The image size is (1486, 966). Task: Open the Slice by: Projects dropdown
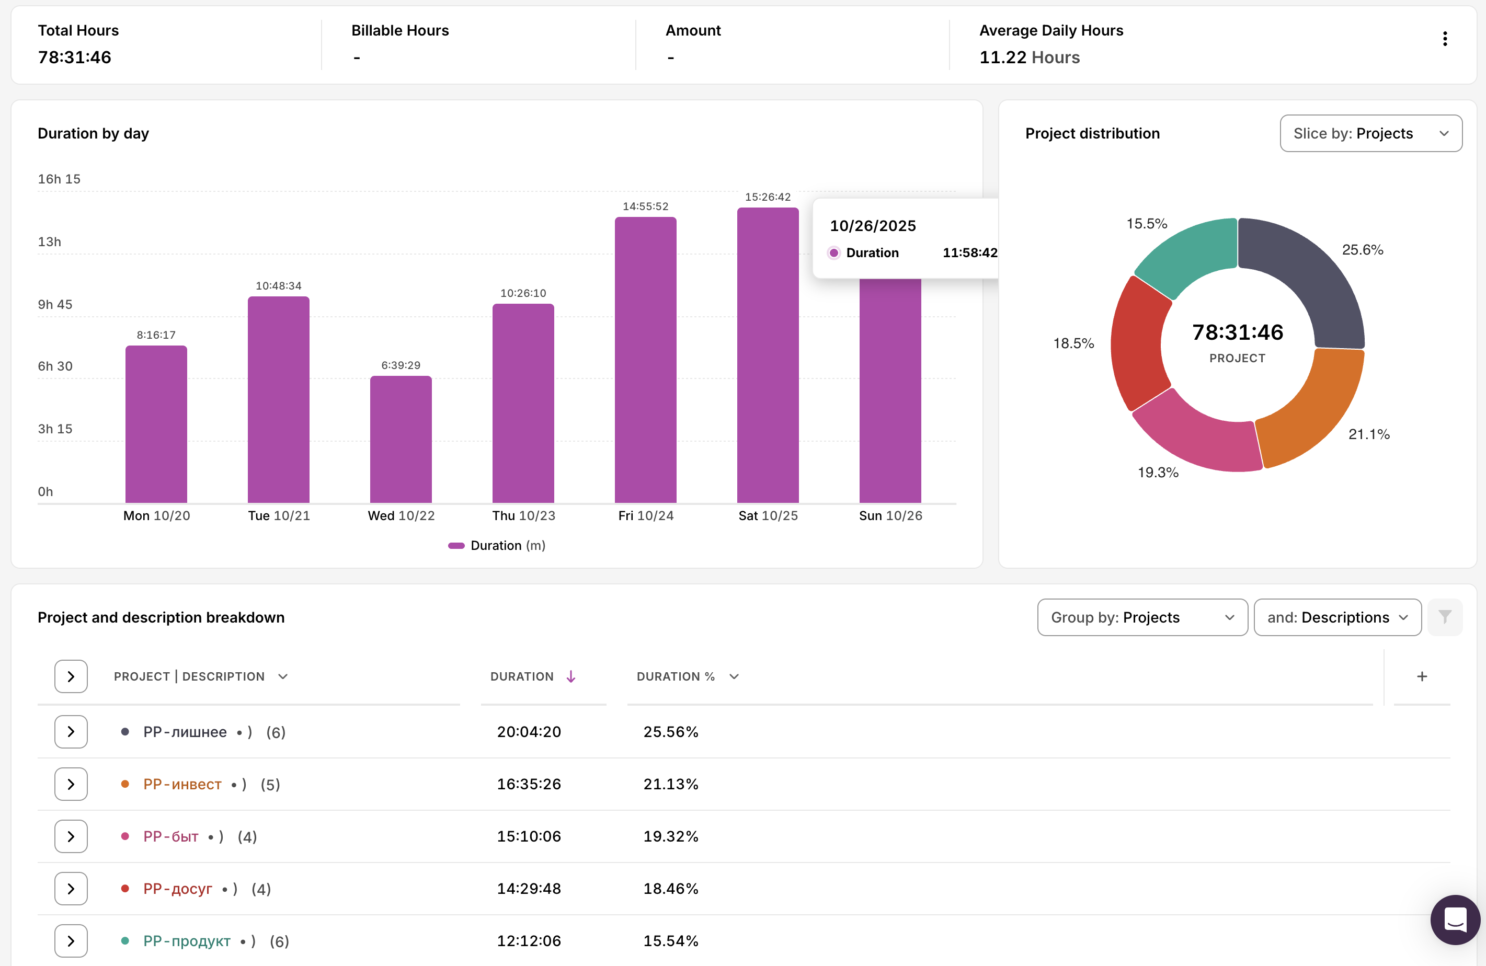pyautogui.click(x=1370, y=133)
